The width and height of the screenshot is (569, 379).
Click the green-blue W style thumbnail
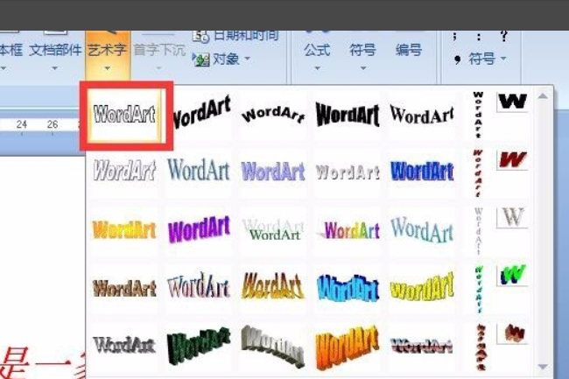(x=512, y=276)
